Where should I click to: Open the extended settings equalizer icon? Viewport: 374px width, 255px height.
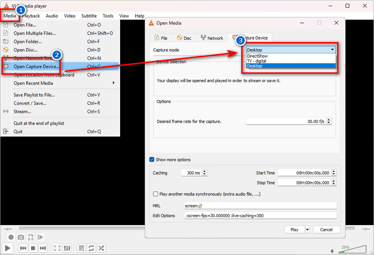click(x=67, y=248)
